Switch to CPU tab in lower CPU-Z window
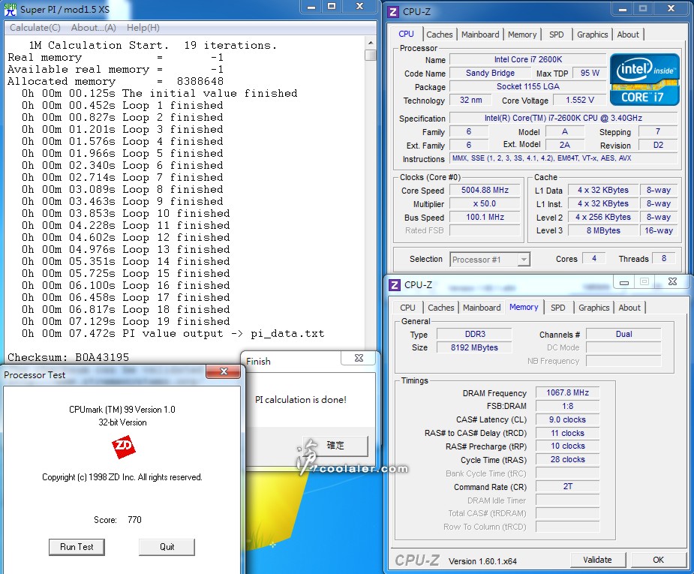The image size is (694, 574). pyautogui.click(x=407, y=308)
